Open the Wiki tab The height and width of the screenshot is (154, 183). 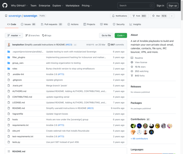104,24
